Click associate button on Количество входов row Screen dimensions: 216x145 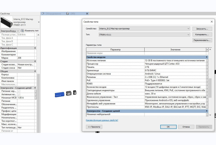(207, 87)
